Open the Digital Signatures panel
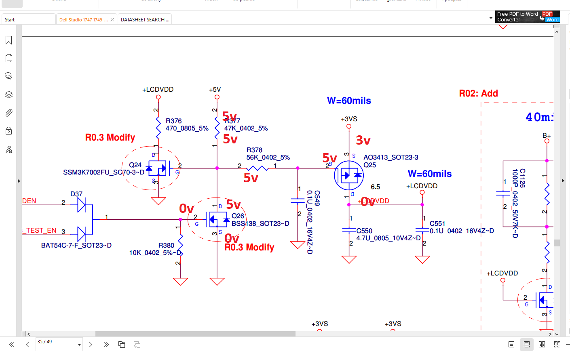This screenshot has width=570, height=351. point(8,149)
